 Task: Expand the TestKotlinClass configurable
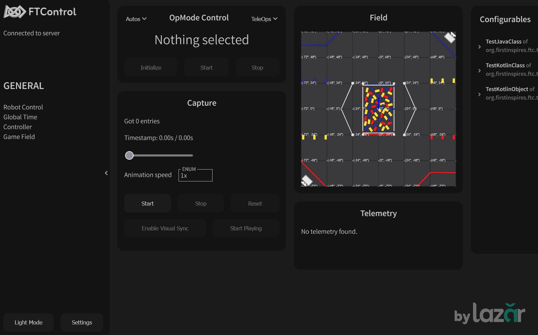[480, 70]
